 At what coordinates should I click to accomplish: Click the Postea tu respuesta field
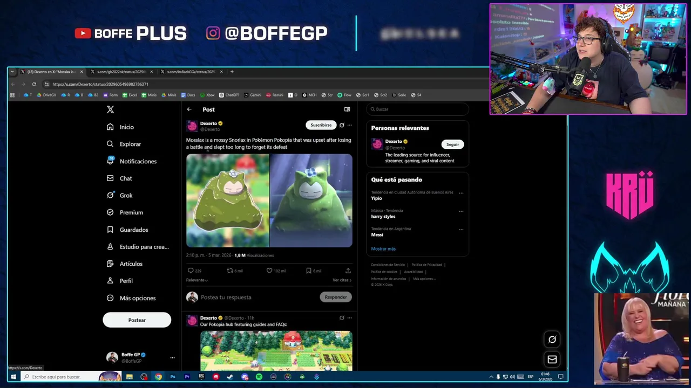(x=258, y=297)
